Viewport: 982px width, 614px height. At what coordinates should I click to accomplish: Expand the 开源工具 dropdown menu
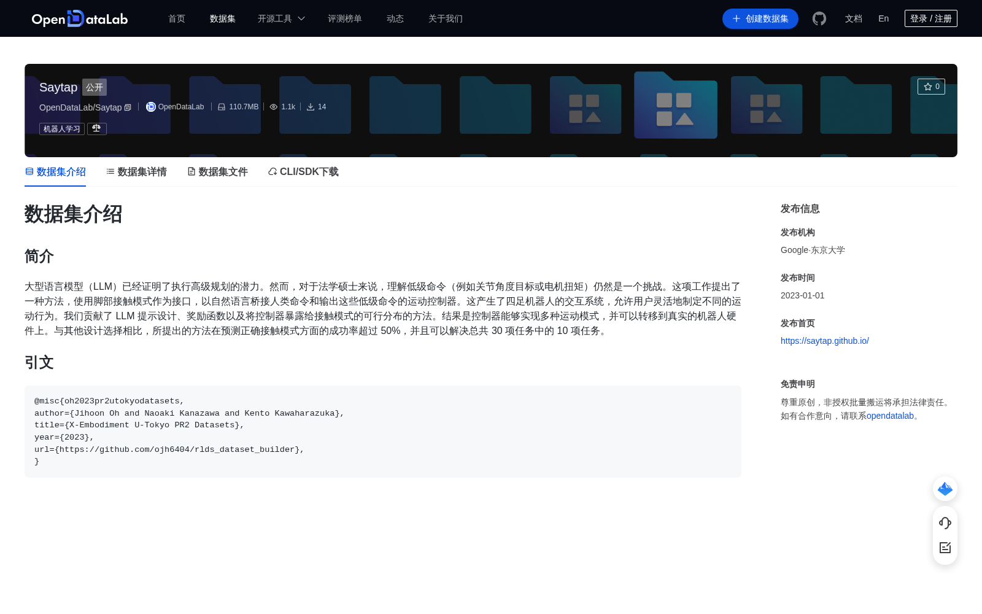tap(281, 18)
